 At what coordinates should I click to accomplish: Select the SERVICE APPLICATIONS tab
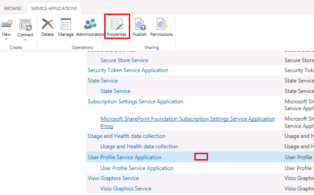[54, 8]
